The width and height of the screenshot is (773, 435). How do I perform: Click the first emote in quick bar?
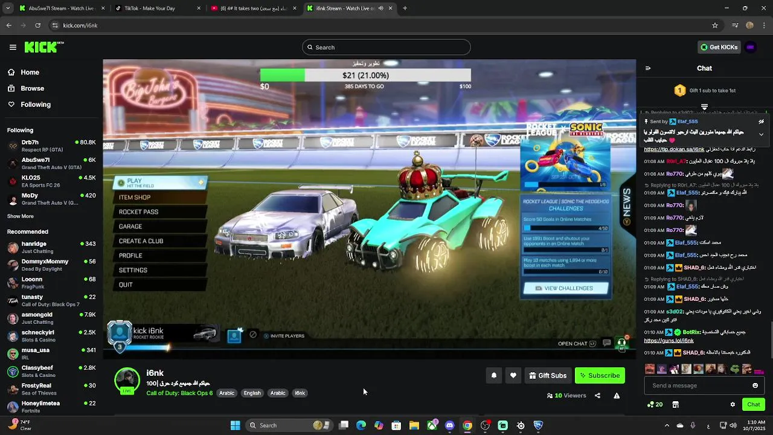point(650,369)
